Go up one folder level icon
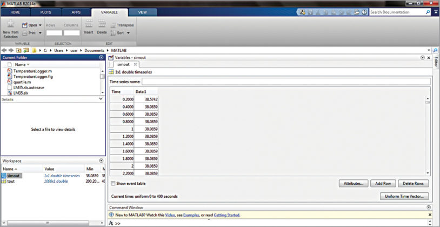The image size is (440, 227). coord(19,50)
